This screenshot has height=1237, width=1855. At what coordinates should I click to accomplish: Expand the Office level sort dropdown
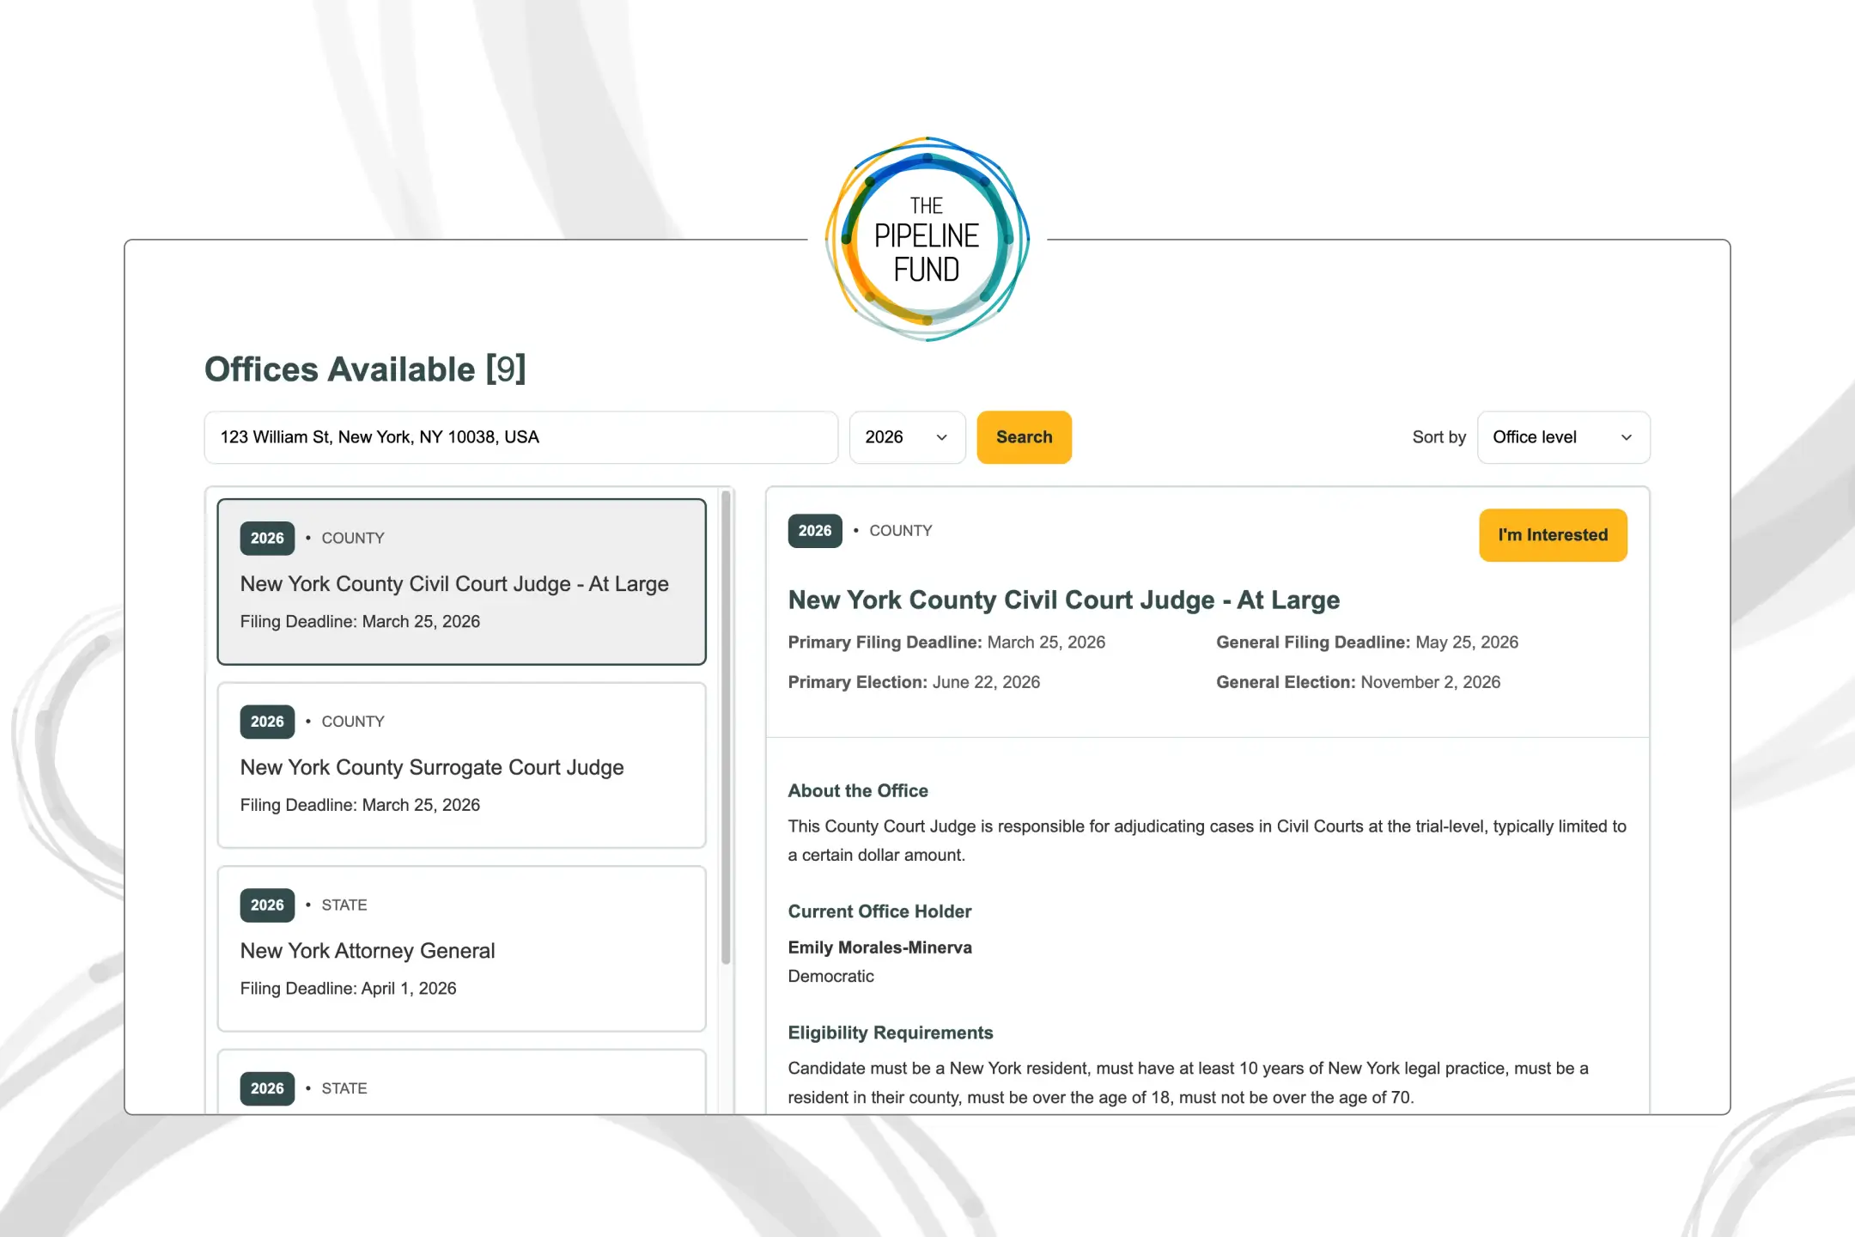[1562, 437]
